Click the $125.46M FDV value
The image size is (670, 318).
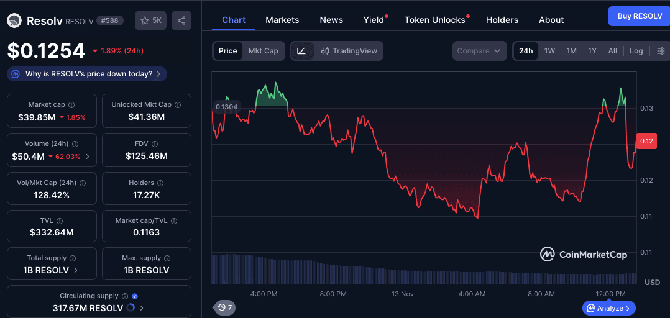(x=147, y=157)
